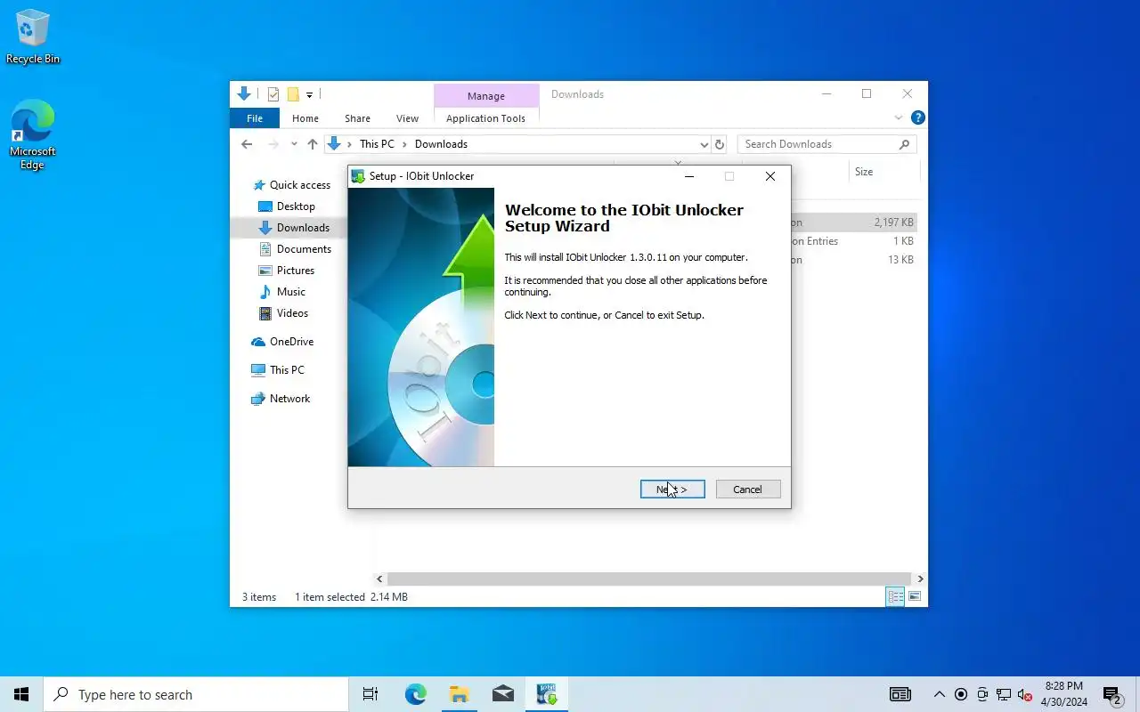Open Mail app from taskbar
1140x712 pixels.
(x=503, y=694)
